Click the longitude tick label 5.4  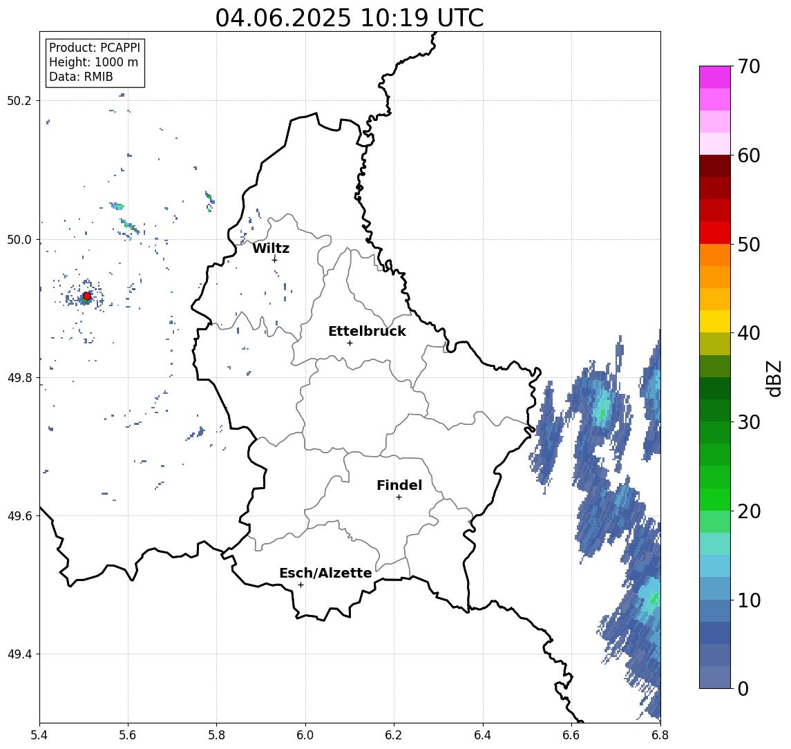(39, 735)
